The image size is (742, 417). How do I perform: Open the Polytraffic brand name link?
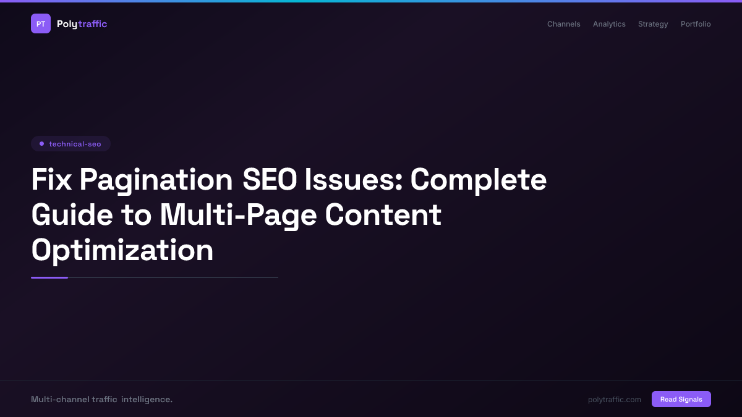point(82,24)
